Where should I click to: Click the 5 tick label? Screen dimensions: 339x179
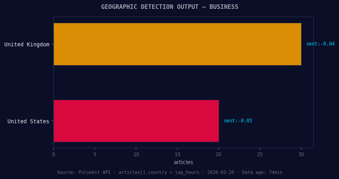coord(95,154)
